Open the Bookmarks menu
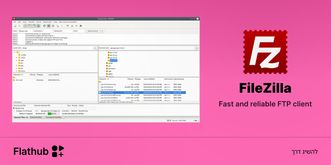This screenshot has height=165, width=331. (x=47, y=22)
